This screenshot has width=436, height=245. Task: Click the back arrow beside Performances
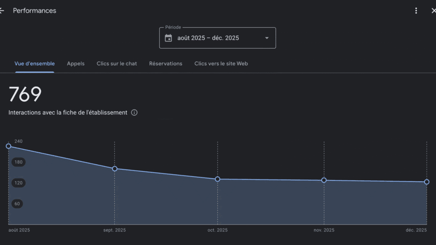(2, 11)
